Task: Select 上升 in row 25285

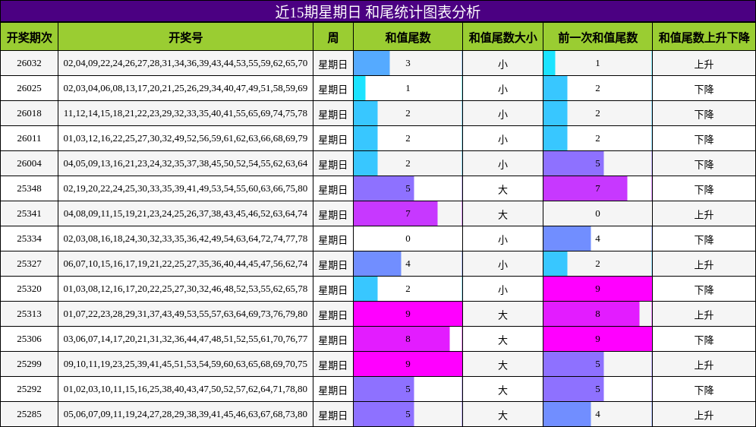Action: tap(704, 416)
